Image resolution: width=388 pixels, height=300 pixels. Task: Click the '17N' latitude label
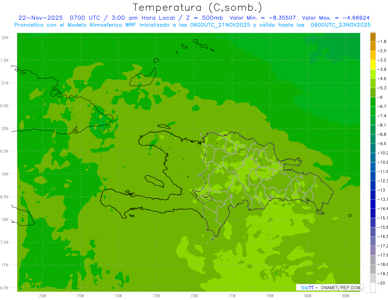click(5, 265)
